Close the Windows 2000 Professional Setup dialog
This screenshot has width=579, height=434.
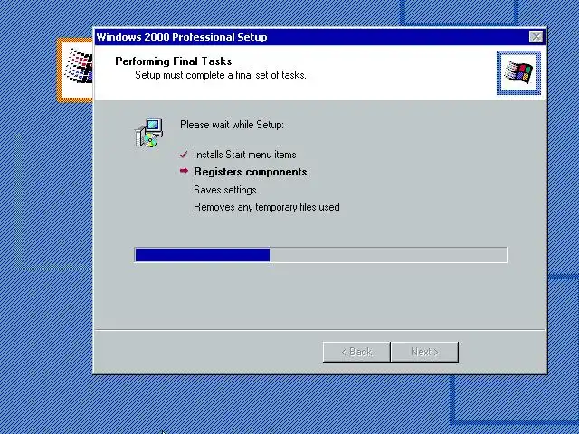pos(536,36)
